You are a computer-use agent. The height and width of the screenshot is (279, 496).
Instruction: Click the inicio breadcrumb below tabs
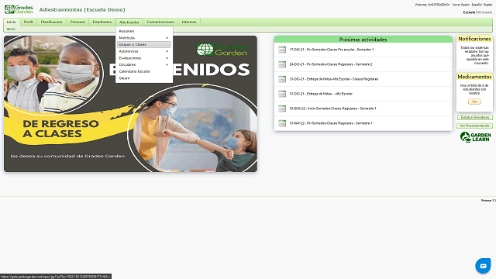point(11,29)
